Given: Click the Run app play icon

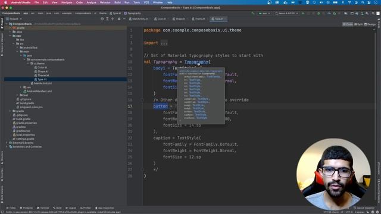Looking at the screenshot, I should pos(303,13).
